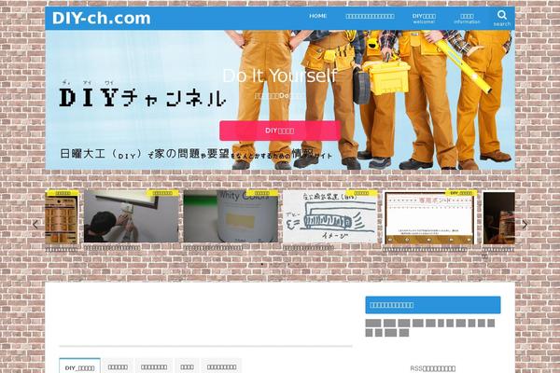Screen dimensions: 560x373
Task: Open the hand-drawn air conditioner sketch thumbnail
Action: pos(330,216)
